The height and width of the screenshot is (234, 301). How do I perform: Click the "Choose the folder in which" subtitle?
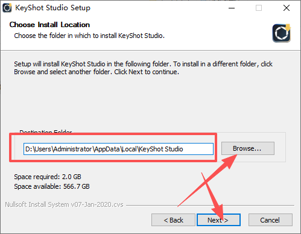tap(89, 36)
